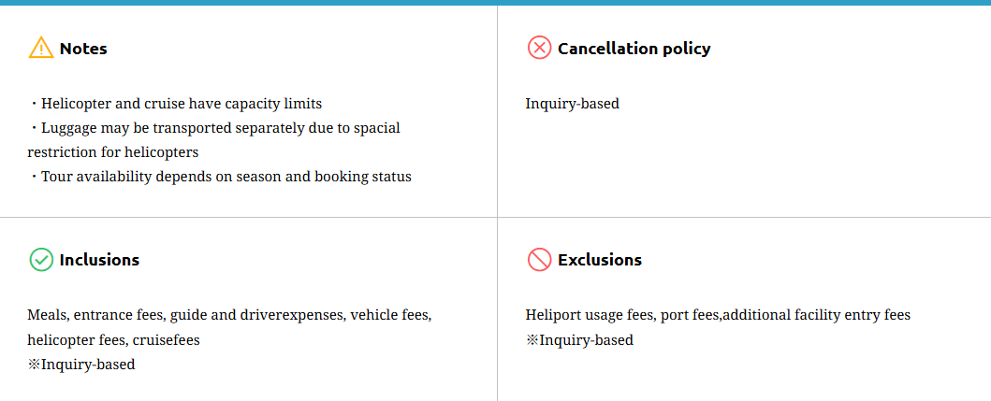Click the helicopter and cruise capacity limits note

181,104
